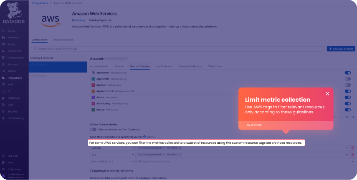357x180 pixels.
Task: Click the info icon beside Limit Metric Collection
Action: coord(144,136)
